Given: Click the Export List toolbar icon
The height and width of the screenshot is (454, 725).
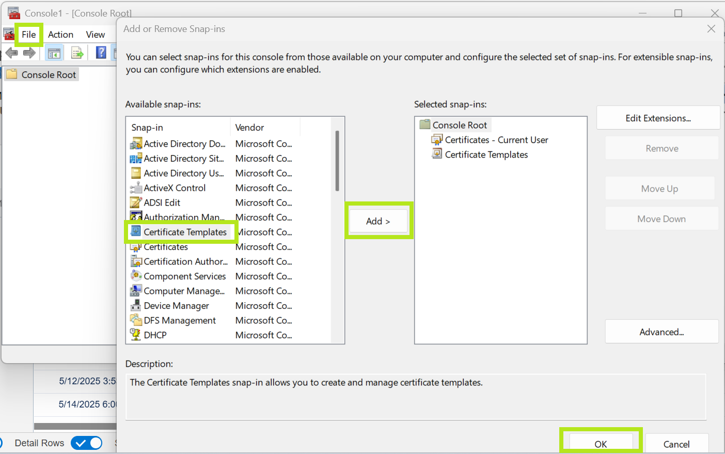Looking at the screenshot, I should 77,53.
